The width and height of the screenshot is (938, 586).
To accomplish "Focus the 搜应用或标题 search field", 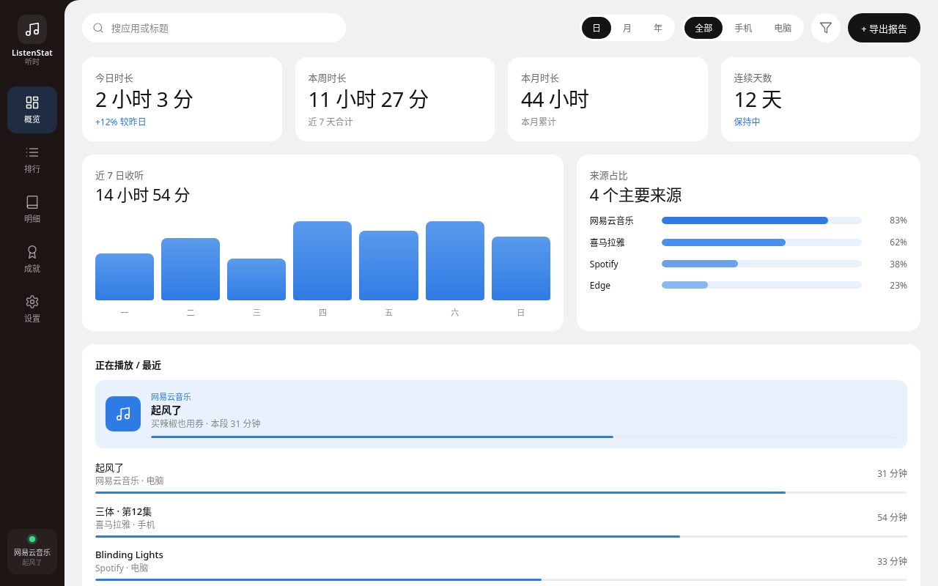I will pos(214,28).
